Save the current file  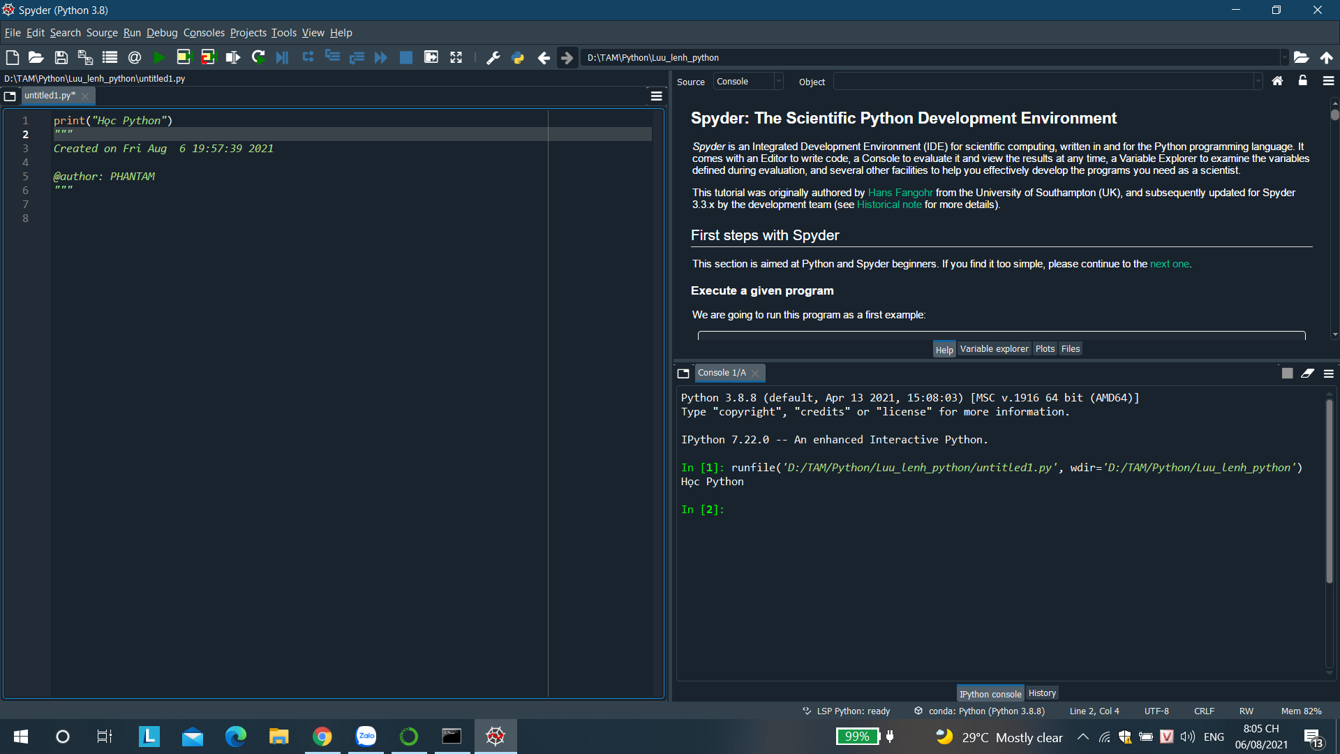(61, 57)
